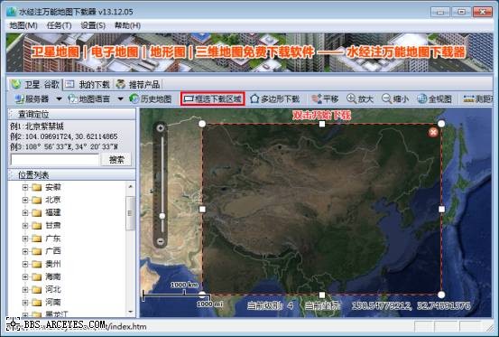This screenshot has width=499, height=337.
Task: Open the 服务器 dropdown arrow
Action: tap(59, 99)
